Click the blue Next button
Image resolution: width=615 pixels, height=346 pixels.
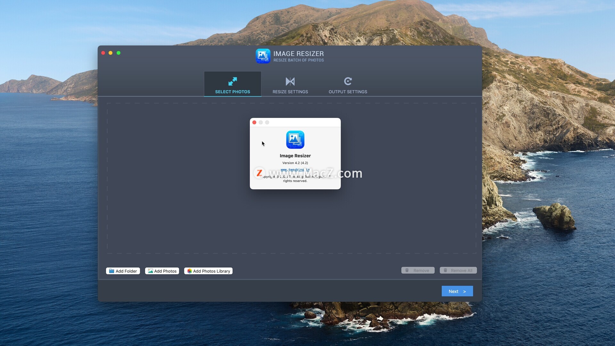coord(457,291)
